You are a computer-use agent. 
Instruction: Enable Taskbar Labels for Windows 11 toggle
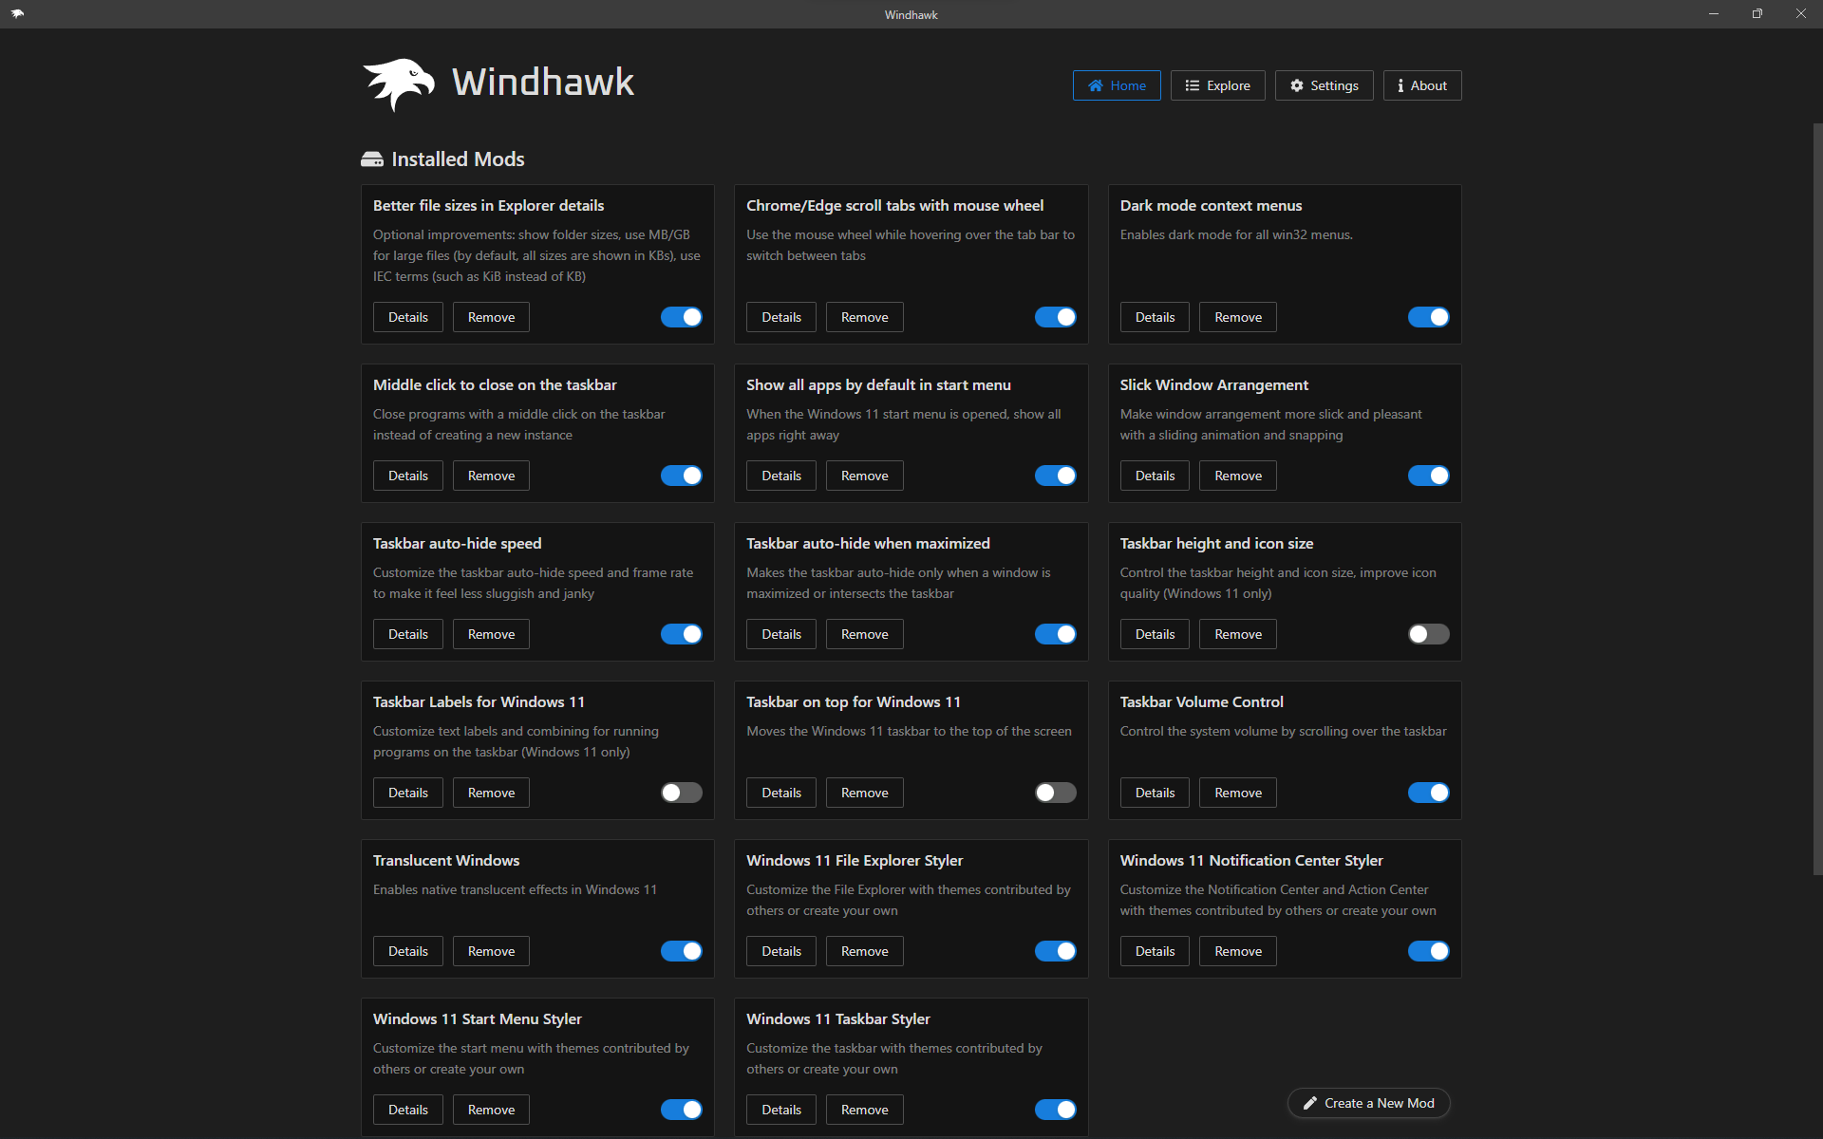coord(681,793)
